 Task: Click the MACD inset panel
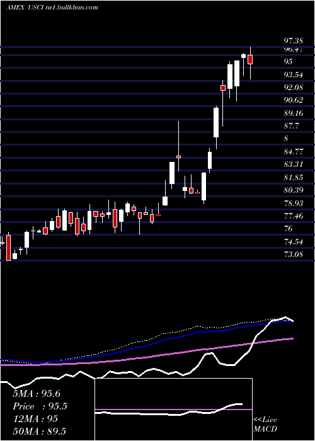(173, 409)
